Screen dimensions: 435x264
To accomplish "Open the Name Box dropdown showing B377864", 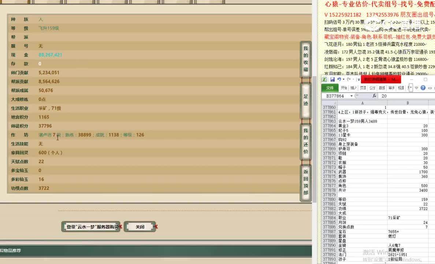I will click(x=351, y=95).
